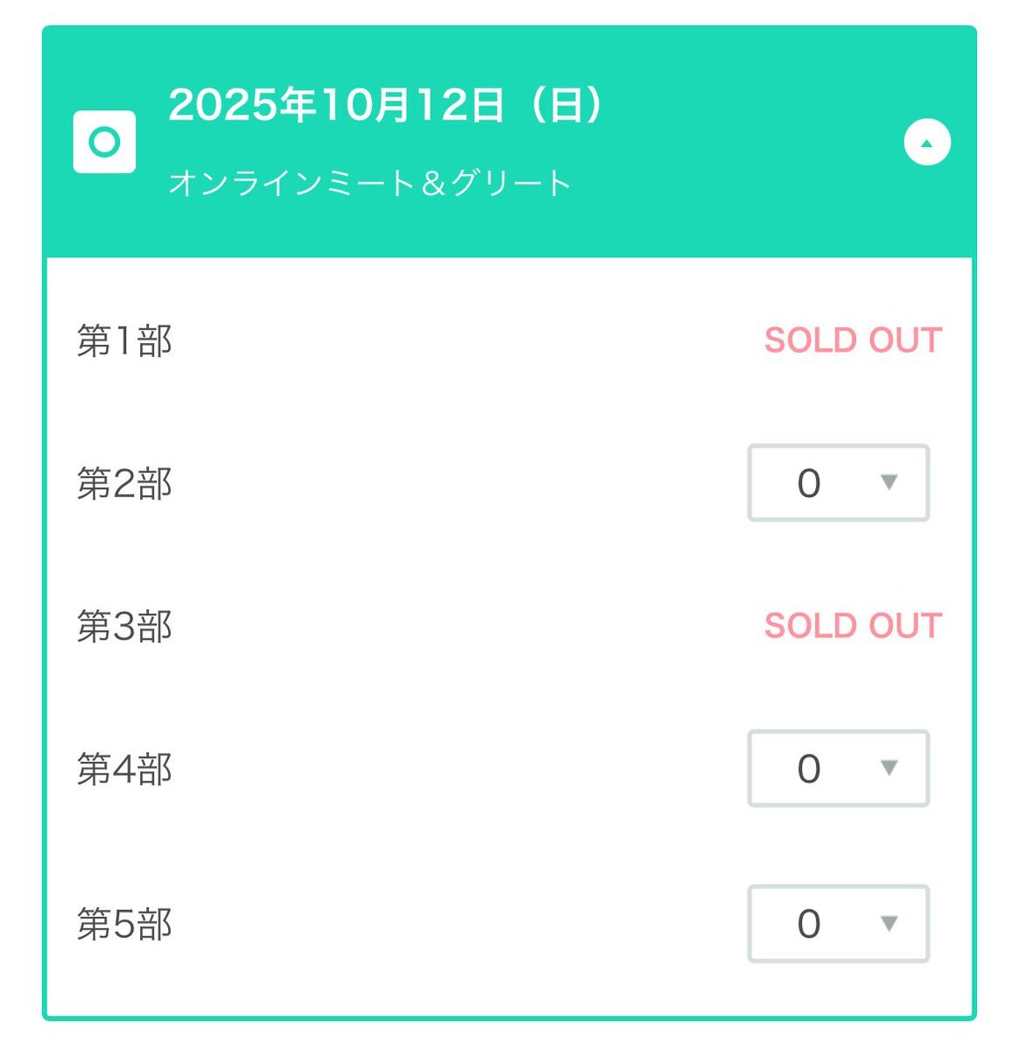Click the 第5部 dropdown arrow icon
Viewport: 1019px width, 1050px height.
pyautogui.click(x=889, y=923)
